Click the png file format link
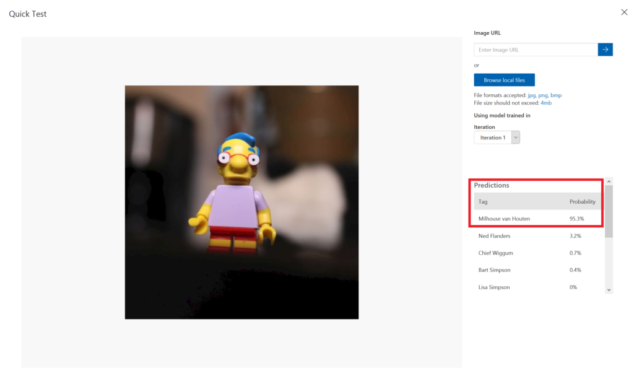This screenshot has width=634, height=384. point(542,95)
